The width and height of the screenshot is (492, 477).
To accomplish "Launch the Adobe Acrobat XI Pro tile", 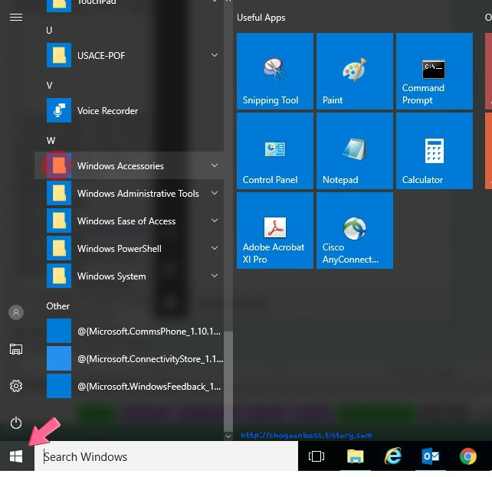I will click(x=275, y=230).
